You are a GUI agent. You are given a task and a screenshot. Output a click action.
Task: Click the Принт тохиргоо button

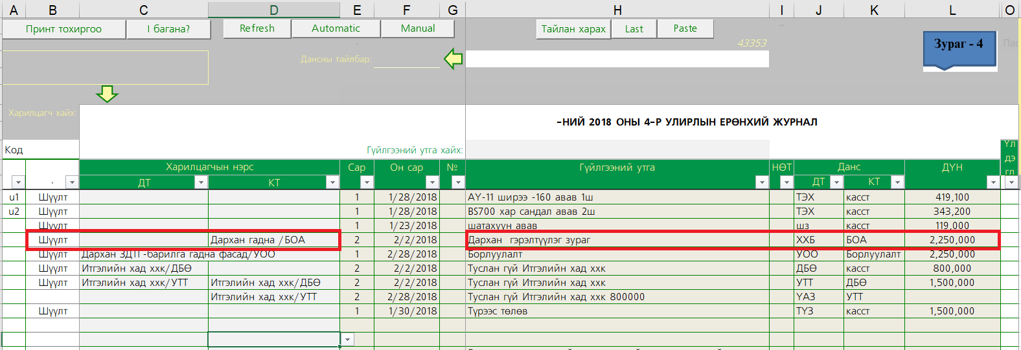(63, 29)
